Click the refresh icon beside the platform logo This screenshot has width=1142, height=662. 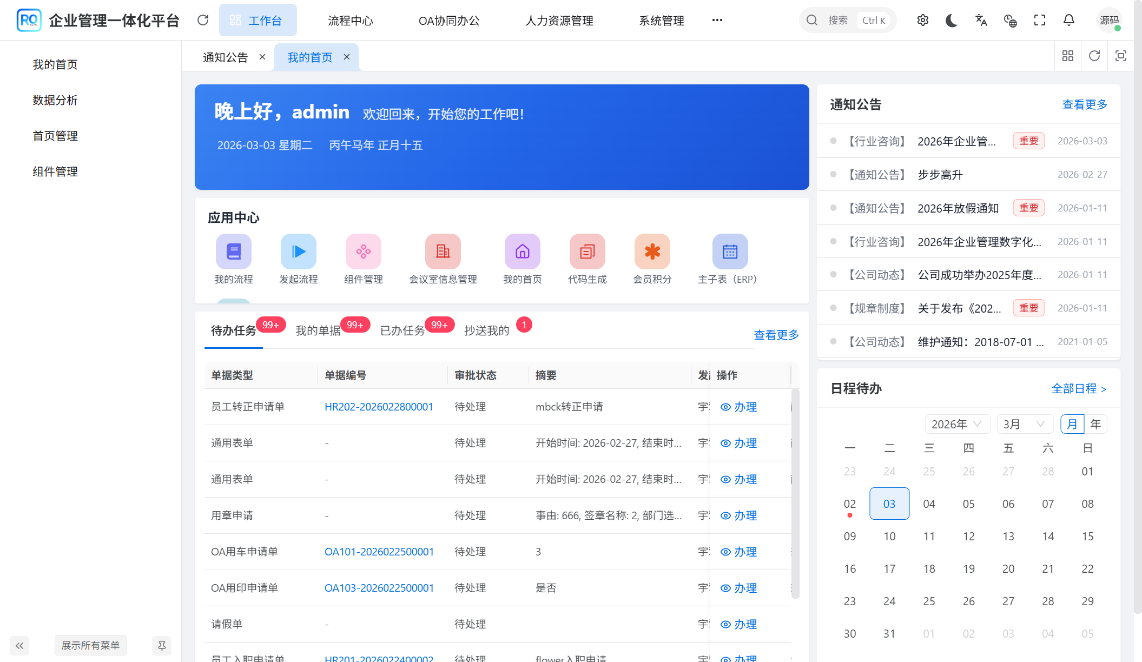click(x=203, y=19)
